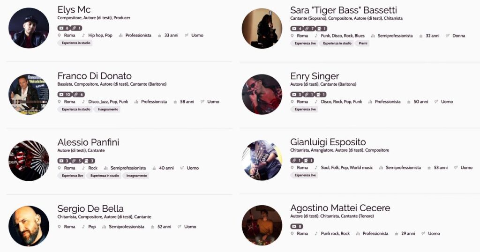
Task: Click Elys Mc's video count badge
Action: point(64,28)
